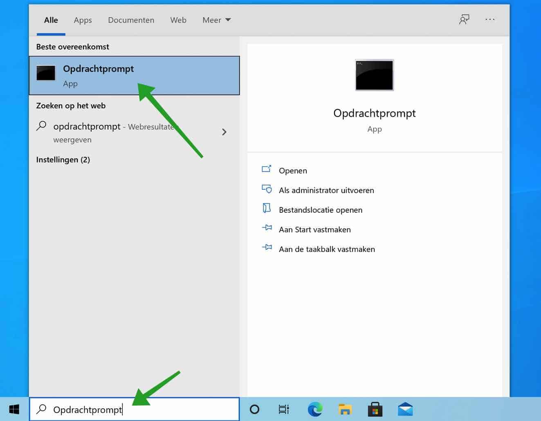541x421 pixels.
Task: Choose Als administrator uitvoeren
Action: (326, 190)
